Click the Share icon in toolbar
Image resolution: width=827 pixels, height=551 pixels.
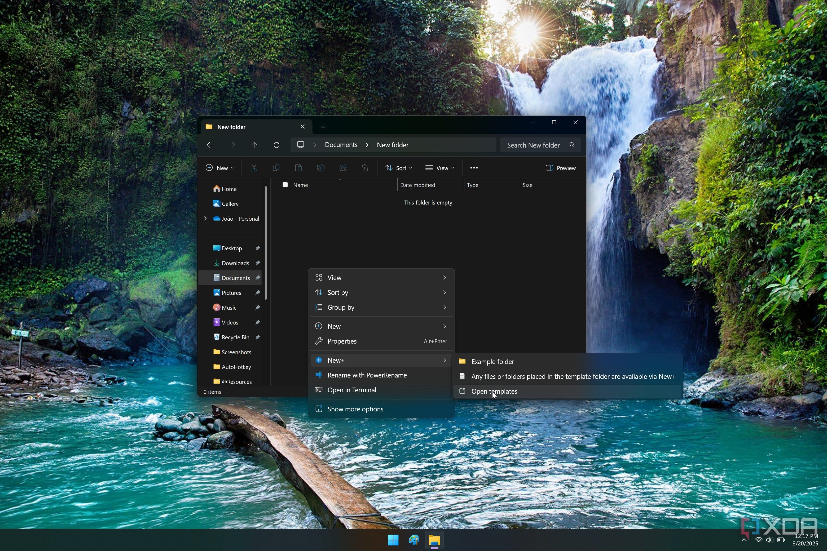pyautogui.click(x=343, y=168)
